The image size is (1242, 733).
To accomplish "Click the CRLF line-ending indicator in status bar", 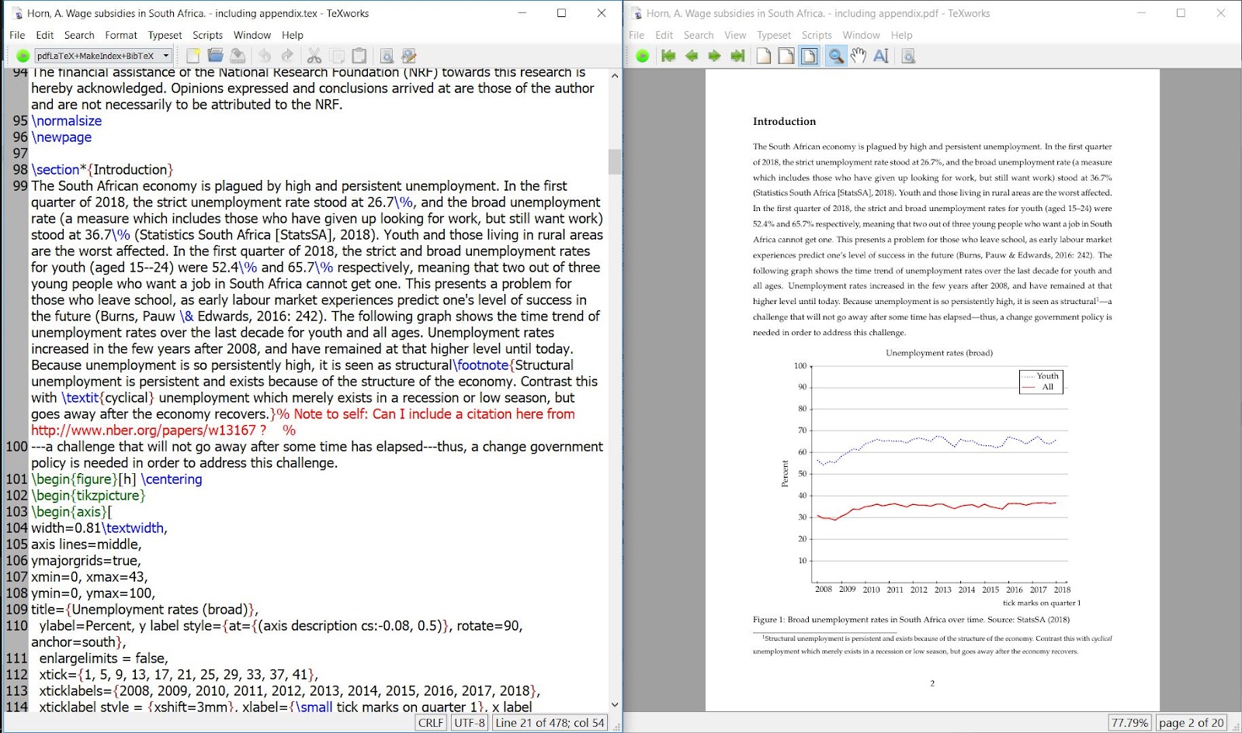I will [431, 723].
